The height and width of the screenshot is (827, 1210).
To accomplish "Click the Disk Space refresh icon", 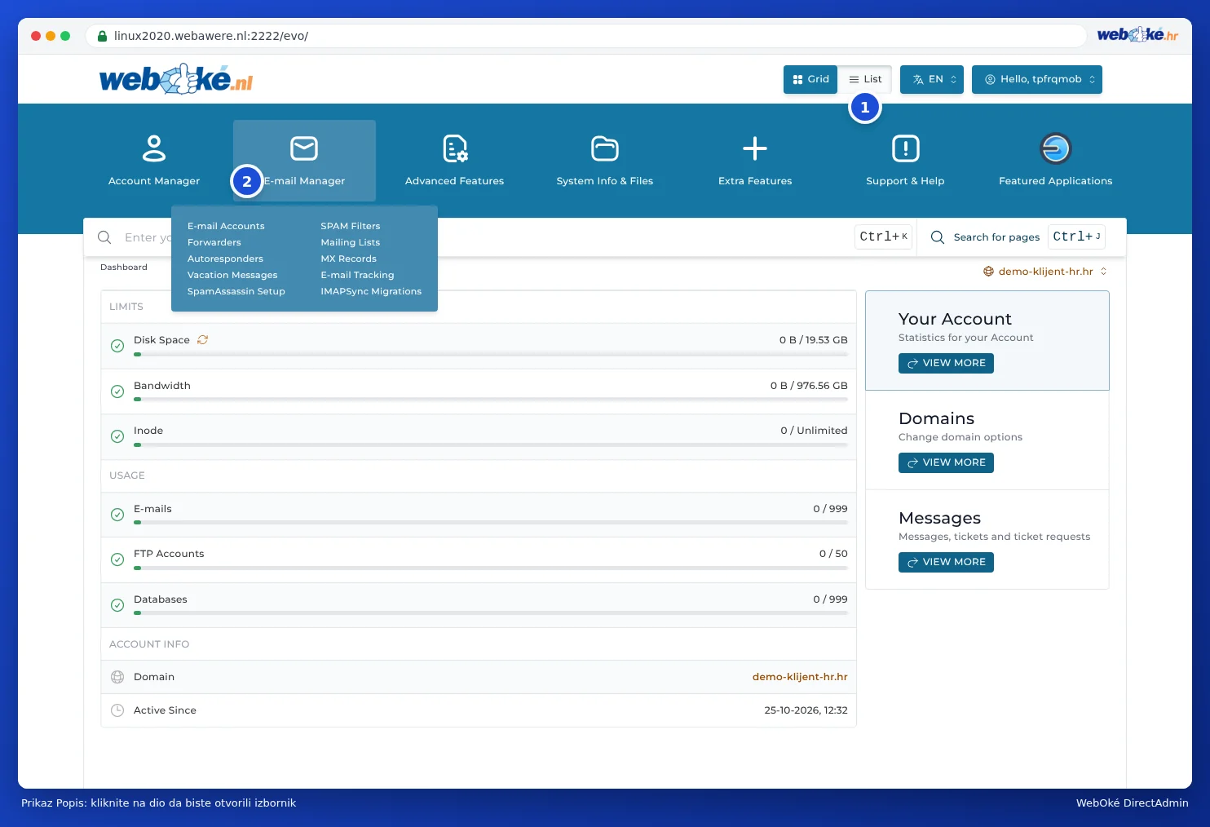I will pyautogui.click(x=202, y=340).
